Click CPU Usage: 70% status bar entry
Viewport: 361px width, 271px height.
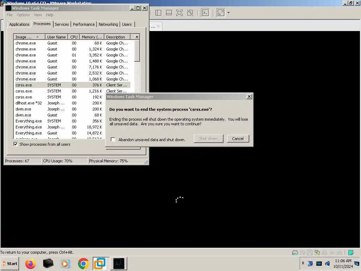pyautogui.click(x=65, y=161)
